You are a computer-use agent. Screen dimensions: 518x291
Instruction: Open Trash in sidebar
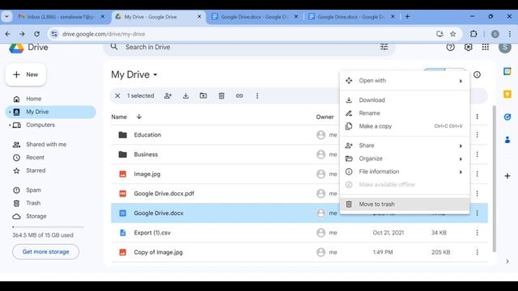click(33, 203)
